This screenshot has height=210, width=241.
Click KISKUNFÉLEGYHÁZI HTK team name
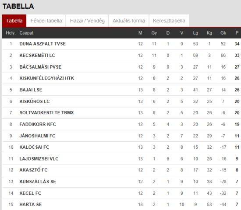click(46, 78)
